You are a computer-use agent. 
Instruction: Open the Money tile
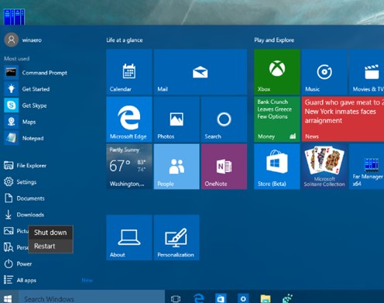pyautogui.click(x=277, y=119)
